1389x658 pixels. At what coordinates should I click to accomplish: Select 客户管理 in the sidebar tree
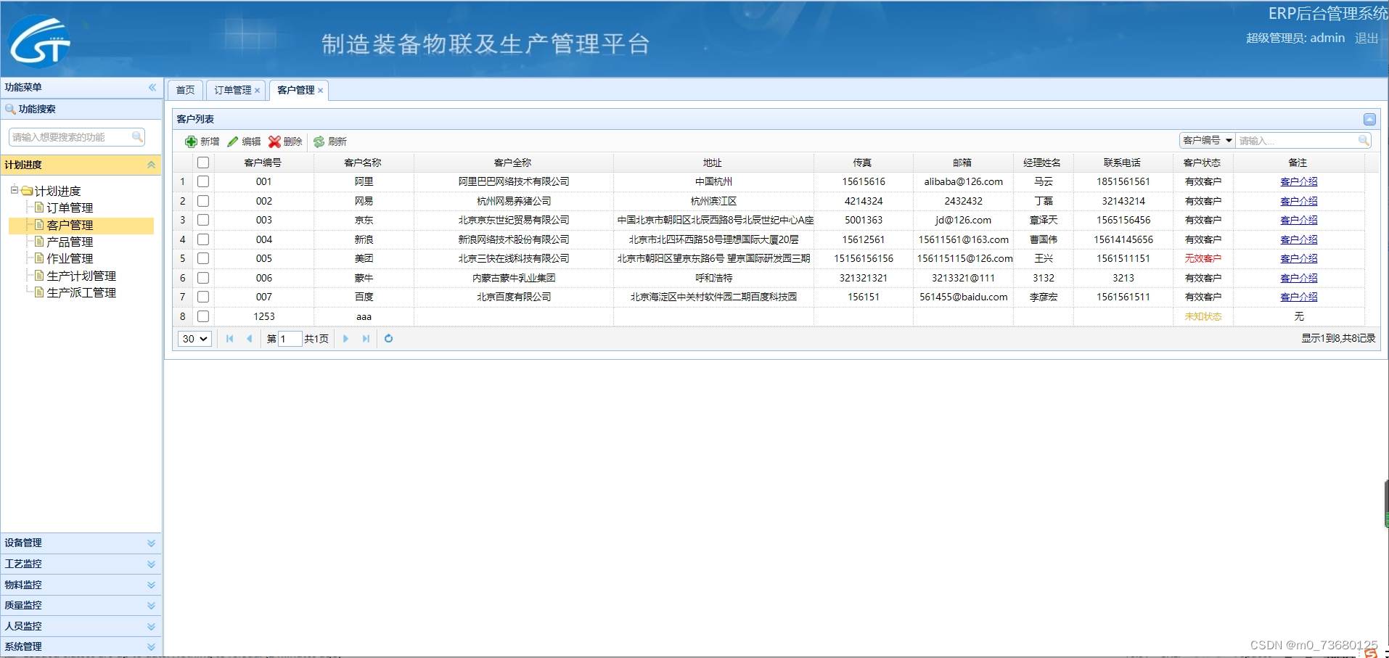70,225
